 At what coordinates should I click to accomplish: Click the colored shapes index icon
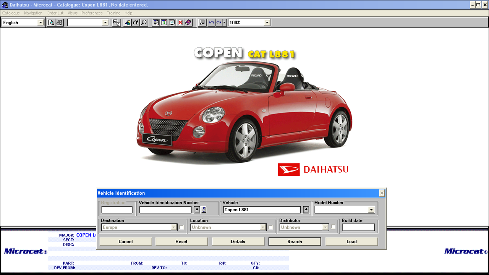pos(127,23)
